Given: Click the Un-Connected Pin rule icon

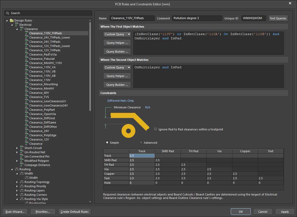Looking at the screenshot, I should pyautogui.click(x=22, y=156).
